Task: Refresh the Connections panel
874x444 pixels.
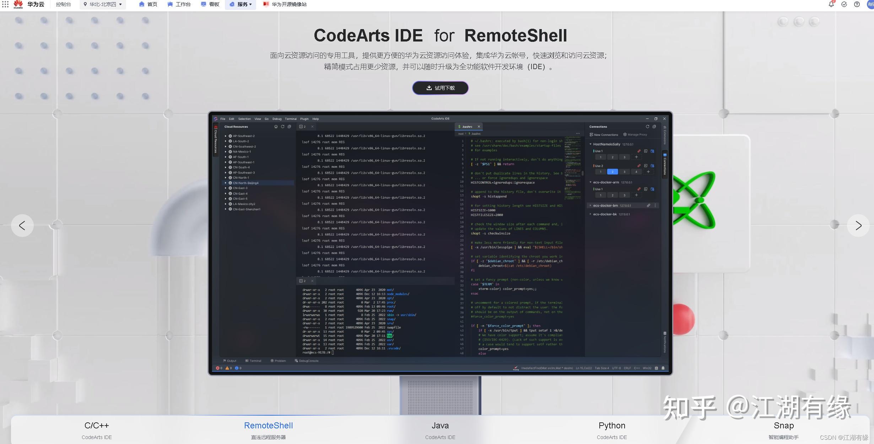Action: tap(648, 127)
